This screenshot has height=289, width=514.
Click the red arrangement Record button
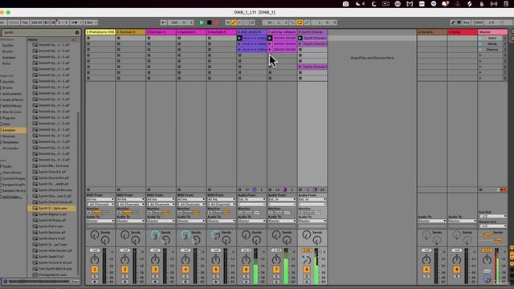217,22
